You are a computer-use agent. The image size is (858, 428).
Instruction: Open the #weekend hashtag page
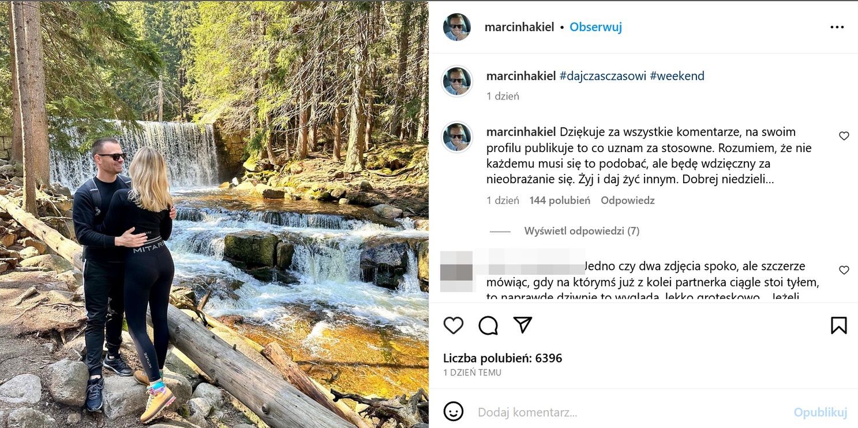click(677, 75)
